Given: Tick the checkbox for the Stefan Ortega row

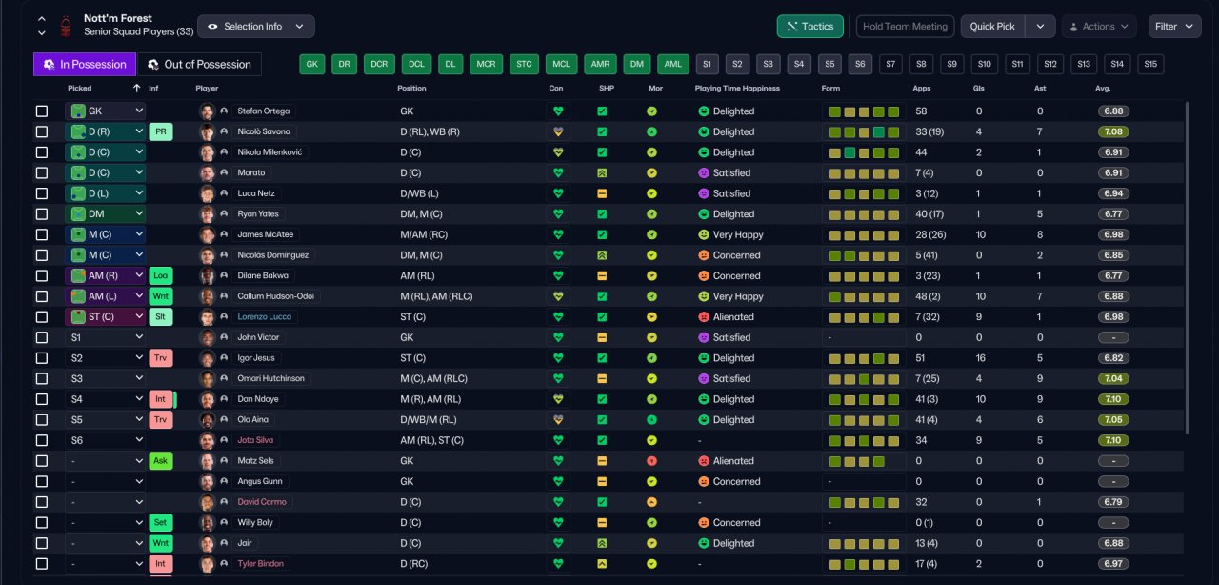Looking at the screenshot, I should [42, 111].
